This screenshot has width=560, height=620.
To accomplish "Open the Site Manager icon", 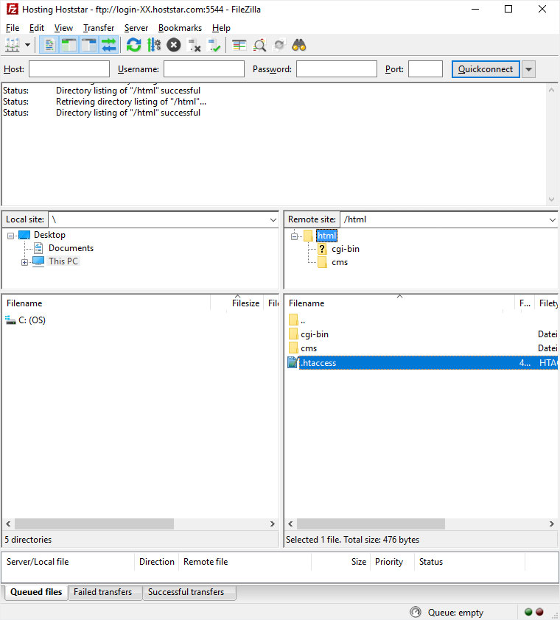I will (13, 45).
